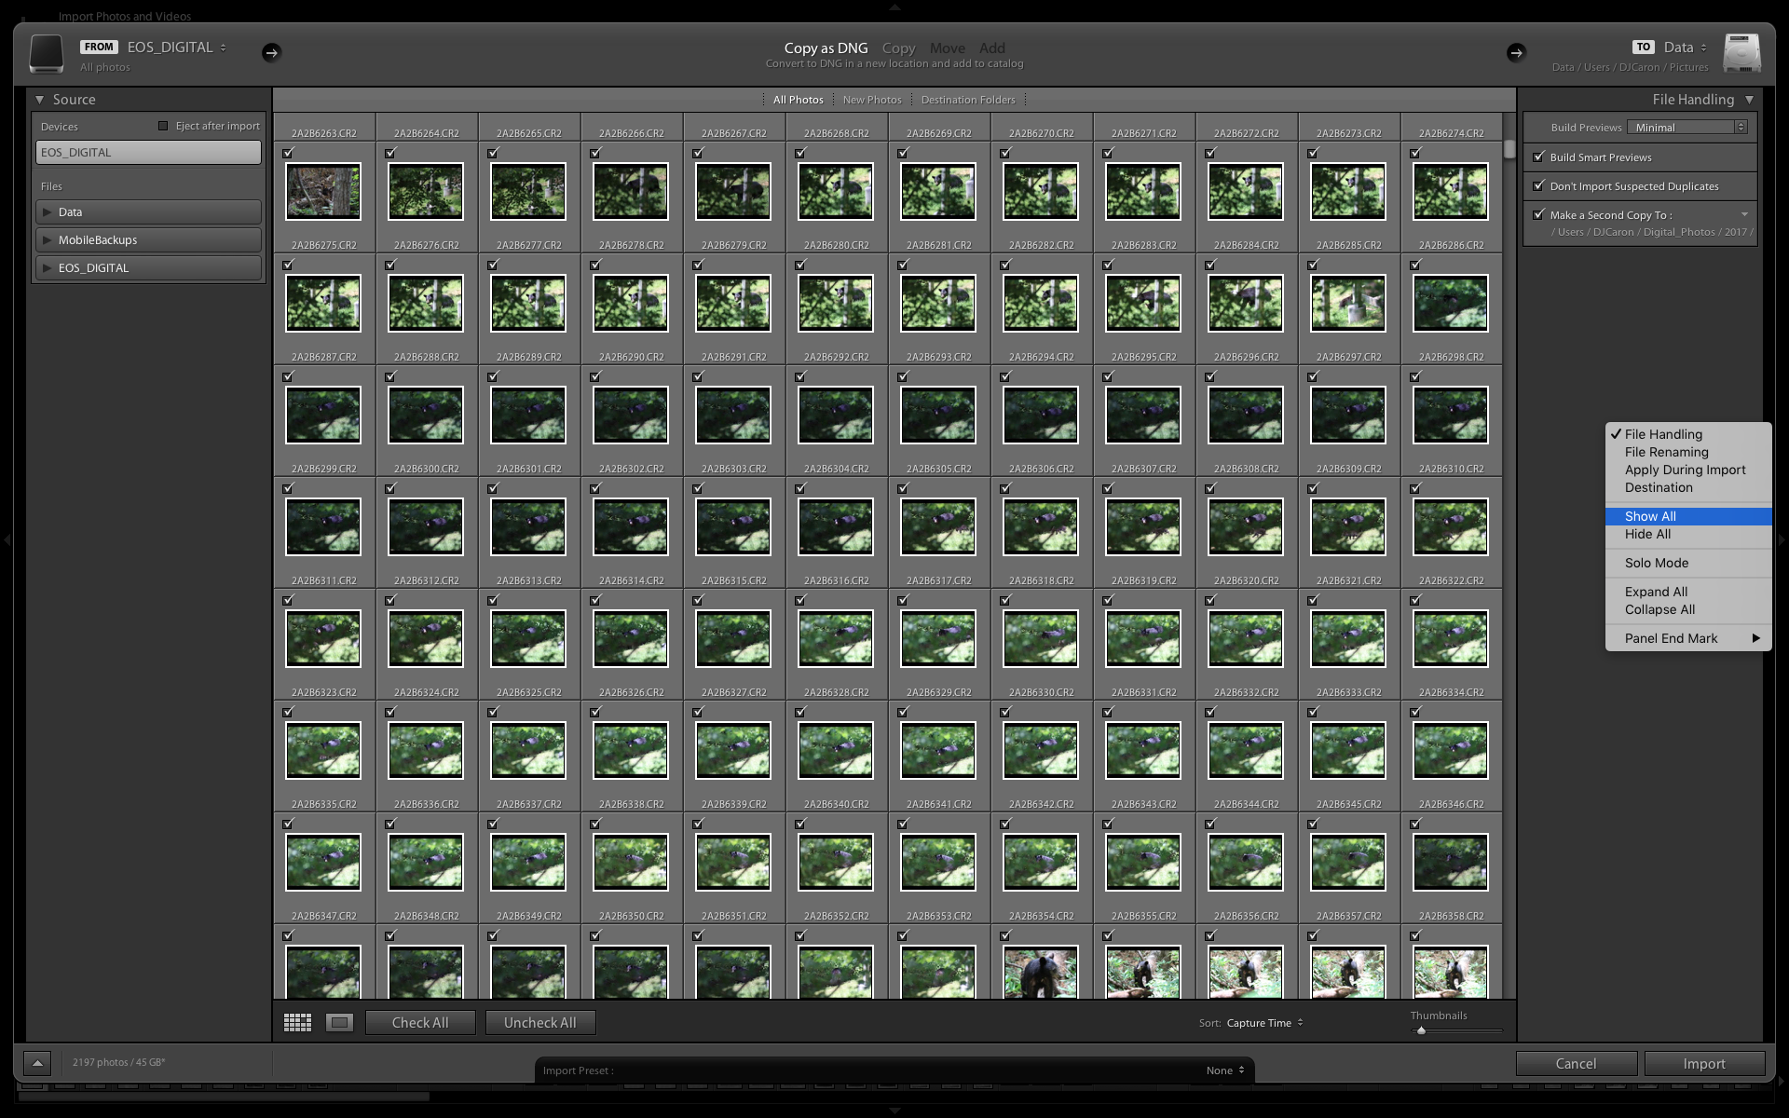Adjust the Thumbnails size slider
The width and height of the screenshot is (1789, 1118).
[x=1421, y=1030]
